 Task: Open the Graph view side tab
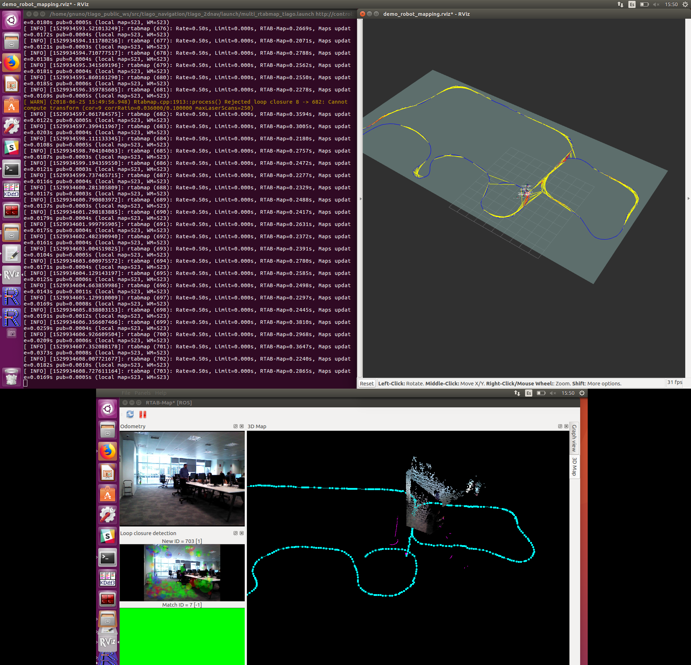(x=574, y=438)
